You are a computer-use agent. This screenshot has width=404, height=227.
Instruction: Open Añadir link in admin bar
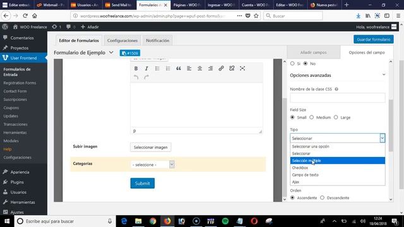pyautogui.click(x=90, y=26)
